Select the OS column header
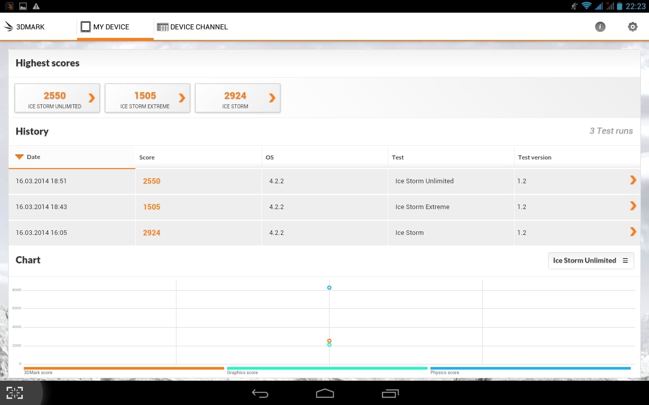Screen dimensions: 649x405 tap(324, 157)
